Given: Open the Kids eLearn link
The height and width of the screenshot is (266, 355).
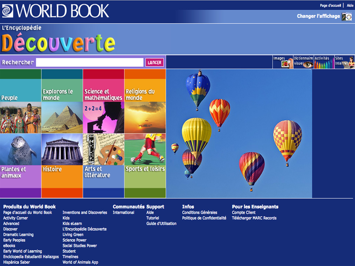Looking at the screenshot, I should (72, 223).
